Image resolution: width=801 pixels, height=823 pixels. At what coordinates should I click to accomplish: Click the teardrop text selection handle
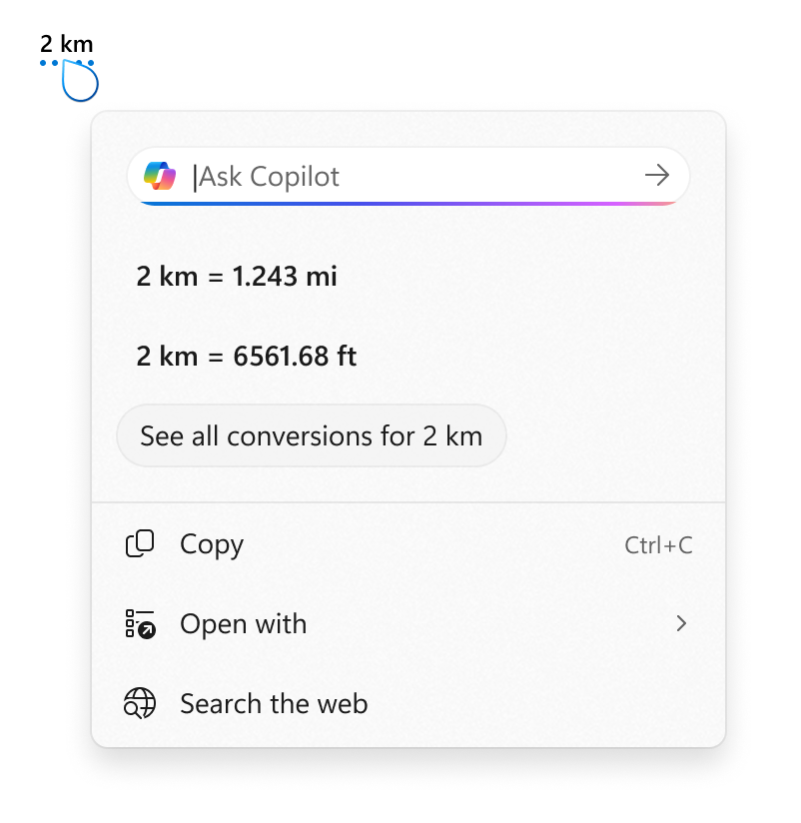point(80,84)
